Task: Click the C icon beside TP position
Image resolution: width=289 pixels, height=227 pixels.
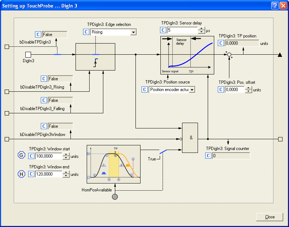Action: coord(221,43)
